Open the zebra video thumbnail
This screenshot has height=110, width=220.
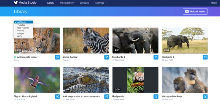point(86,40)
